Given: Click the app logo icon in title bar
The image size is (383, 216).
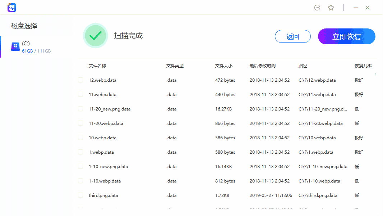Looking at the screenshot, I should point(12,7).
